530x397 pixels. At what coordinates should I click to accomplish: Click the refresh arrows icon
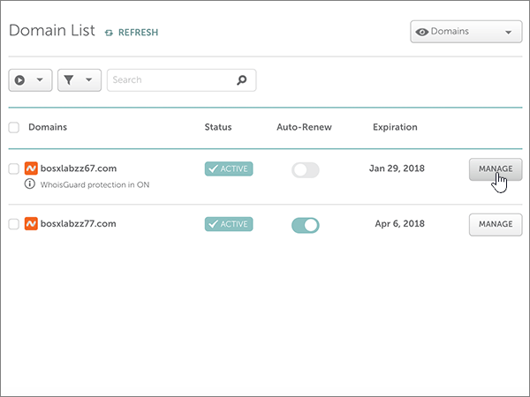pos(109,33)
